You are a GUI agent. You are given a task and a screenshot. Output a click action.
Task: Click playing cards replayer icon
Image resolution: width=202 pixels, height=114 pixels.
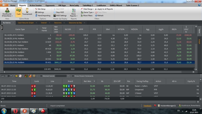pyautogui.click(x=20, y=76)
